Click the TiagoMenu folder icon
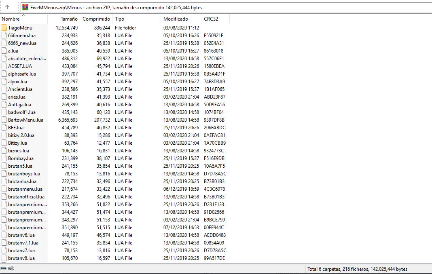The image size is (432, 274). (x=4, y=28)
